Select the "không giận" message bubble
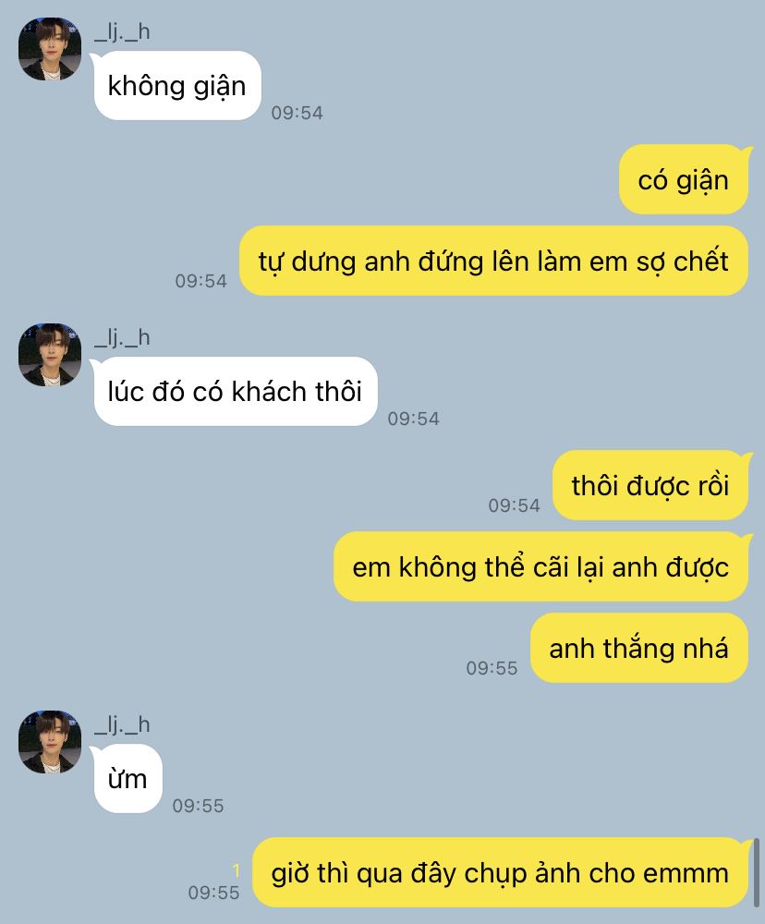 click(177, 86)
